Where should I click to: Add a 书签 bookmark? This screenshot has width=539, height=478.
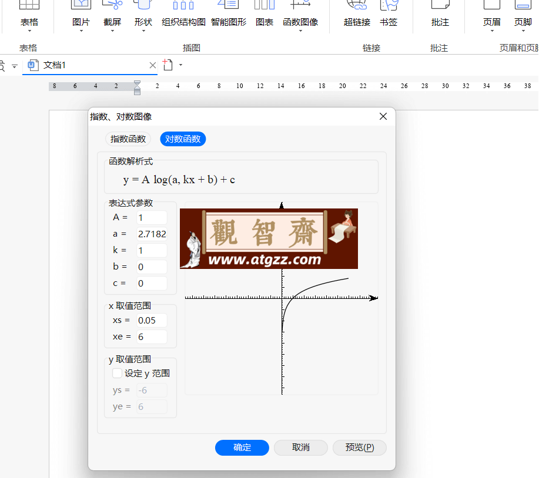(389, 14)
